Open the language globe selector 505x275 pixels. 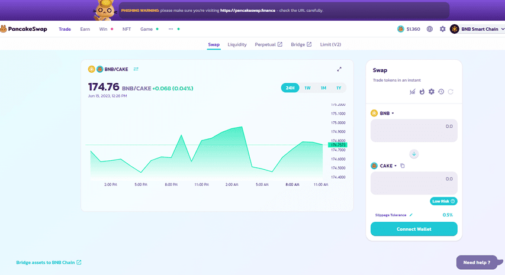point(430,29)
